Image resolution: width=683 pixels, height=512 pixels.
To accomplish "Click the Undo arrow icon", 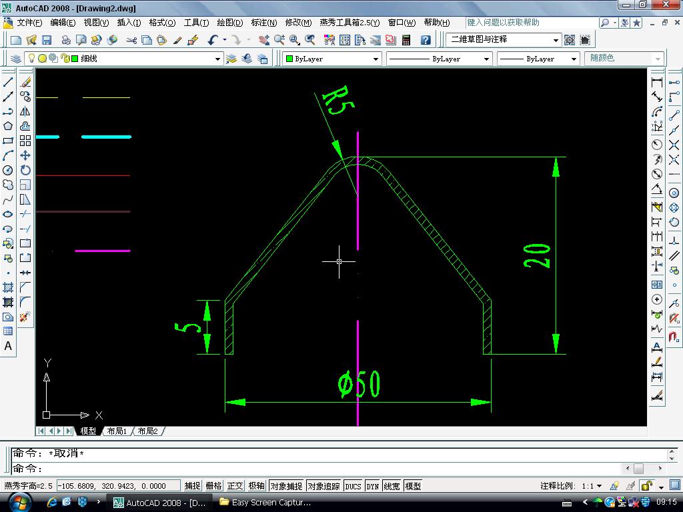I will pyautogui.click(x=213, y=40).
